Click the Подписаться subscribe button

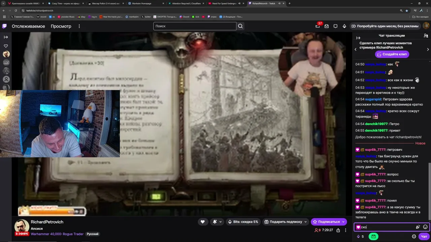(x=329, y=222)
